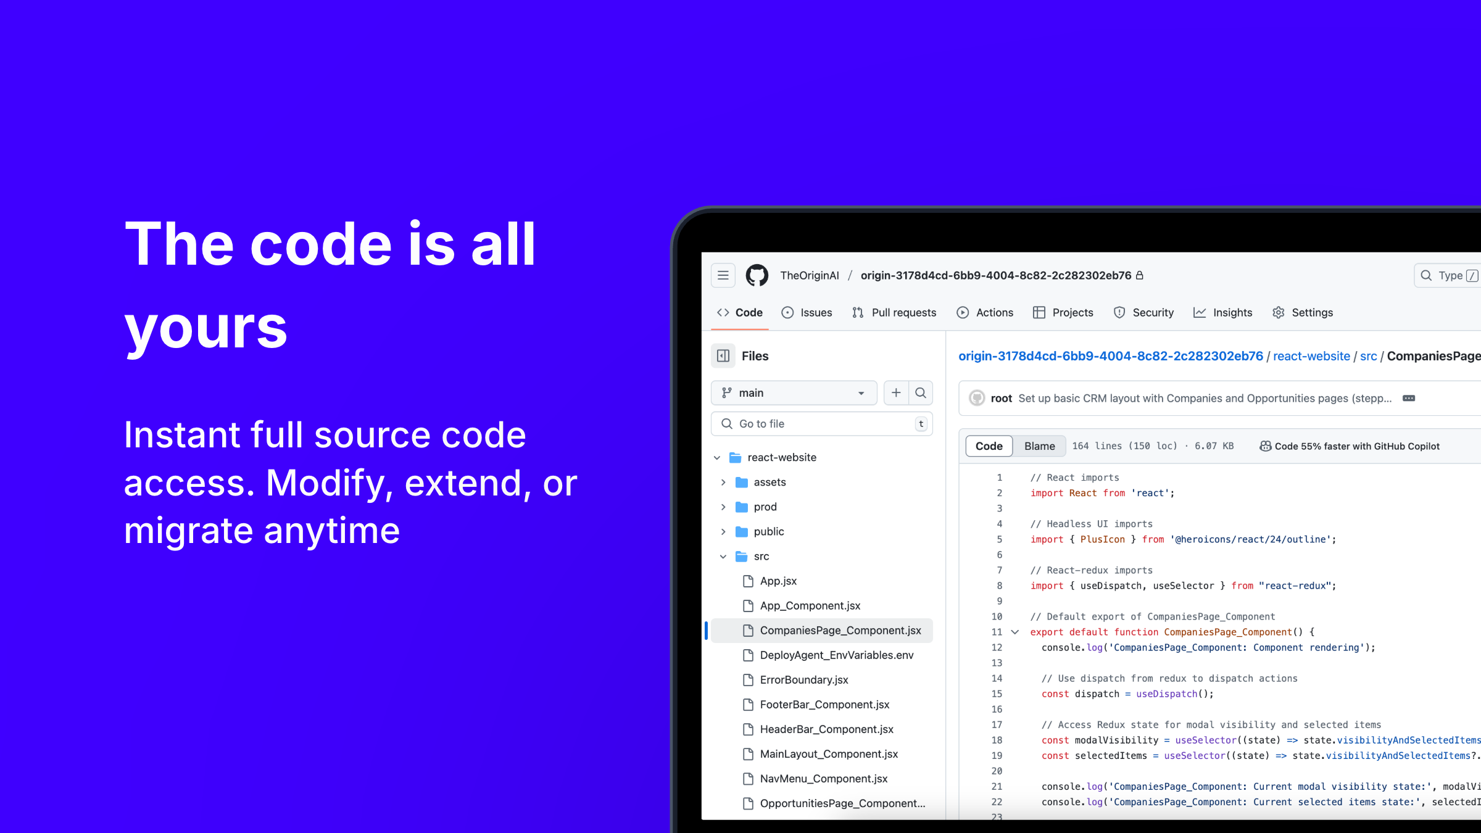This screenshot has height=833, width=1481.
Task: Expand the public folder
Action: 723,532
